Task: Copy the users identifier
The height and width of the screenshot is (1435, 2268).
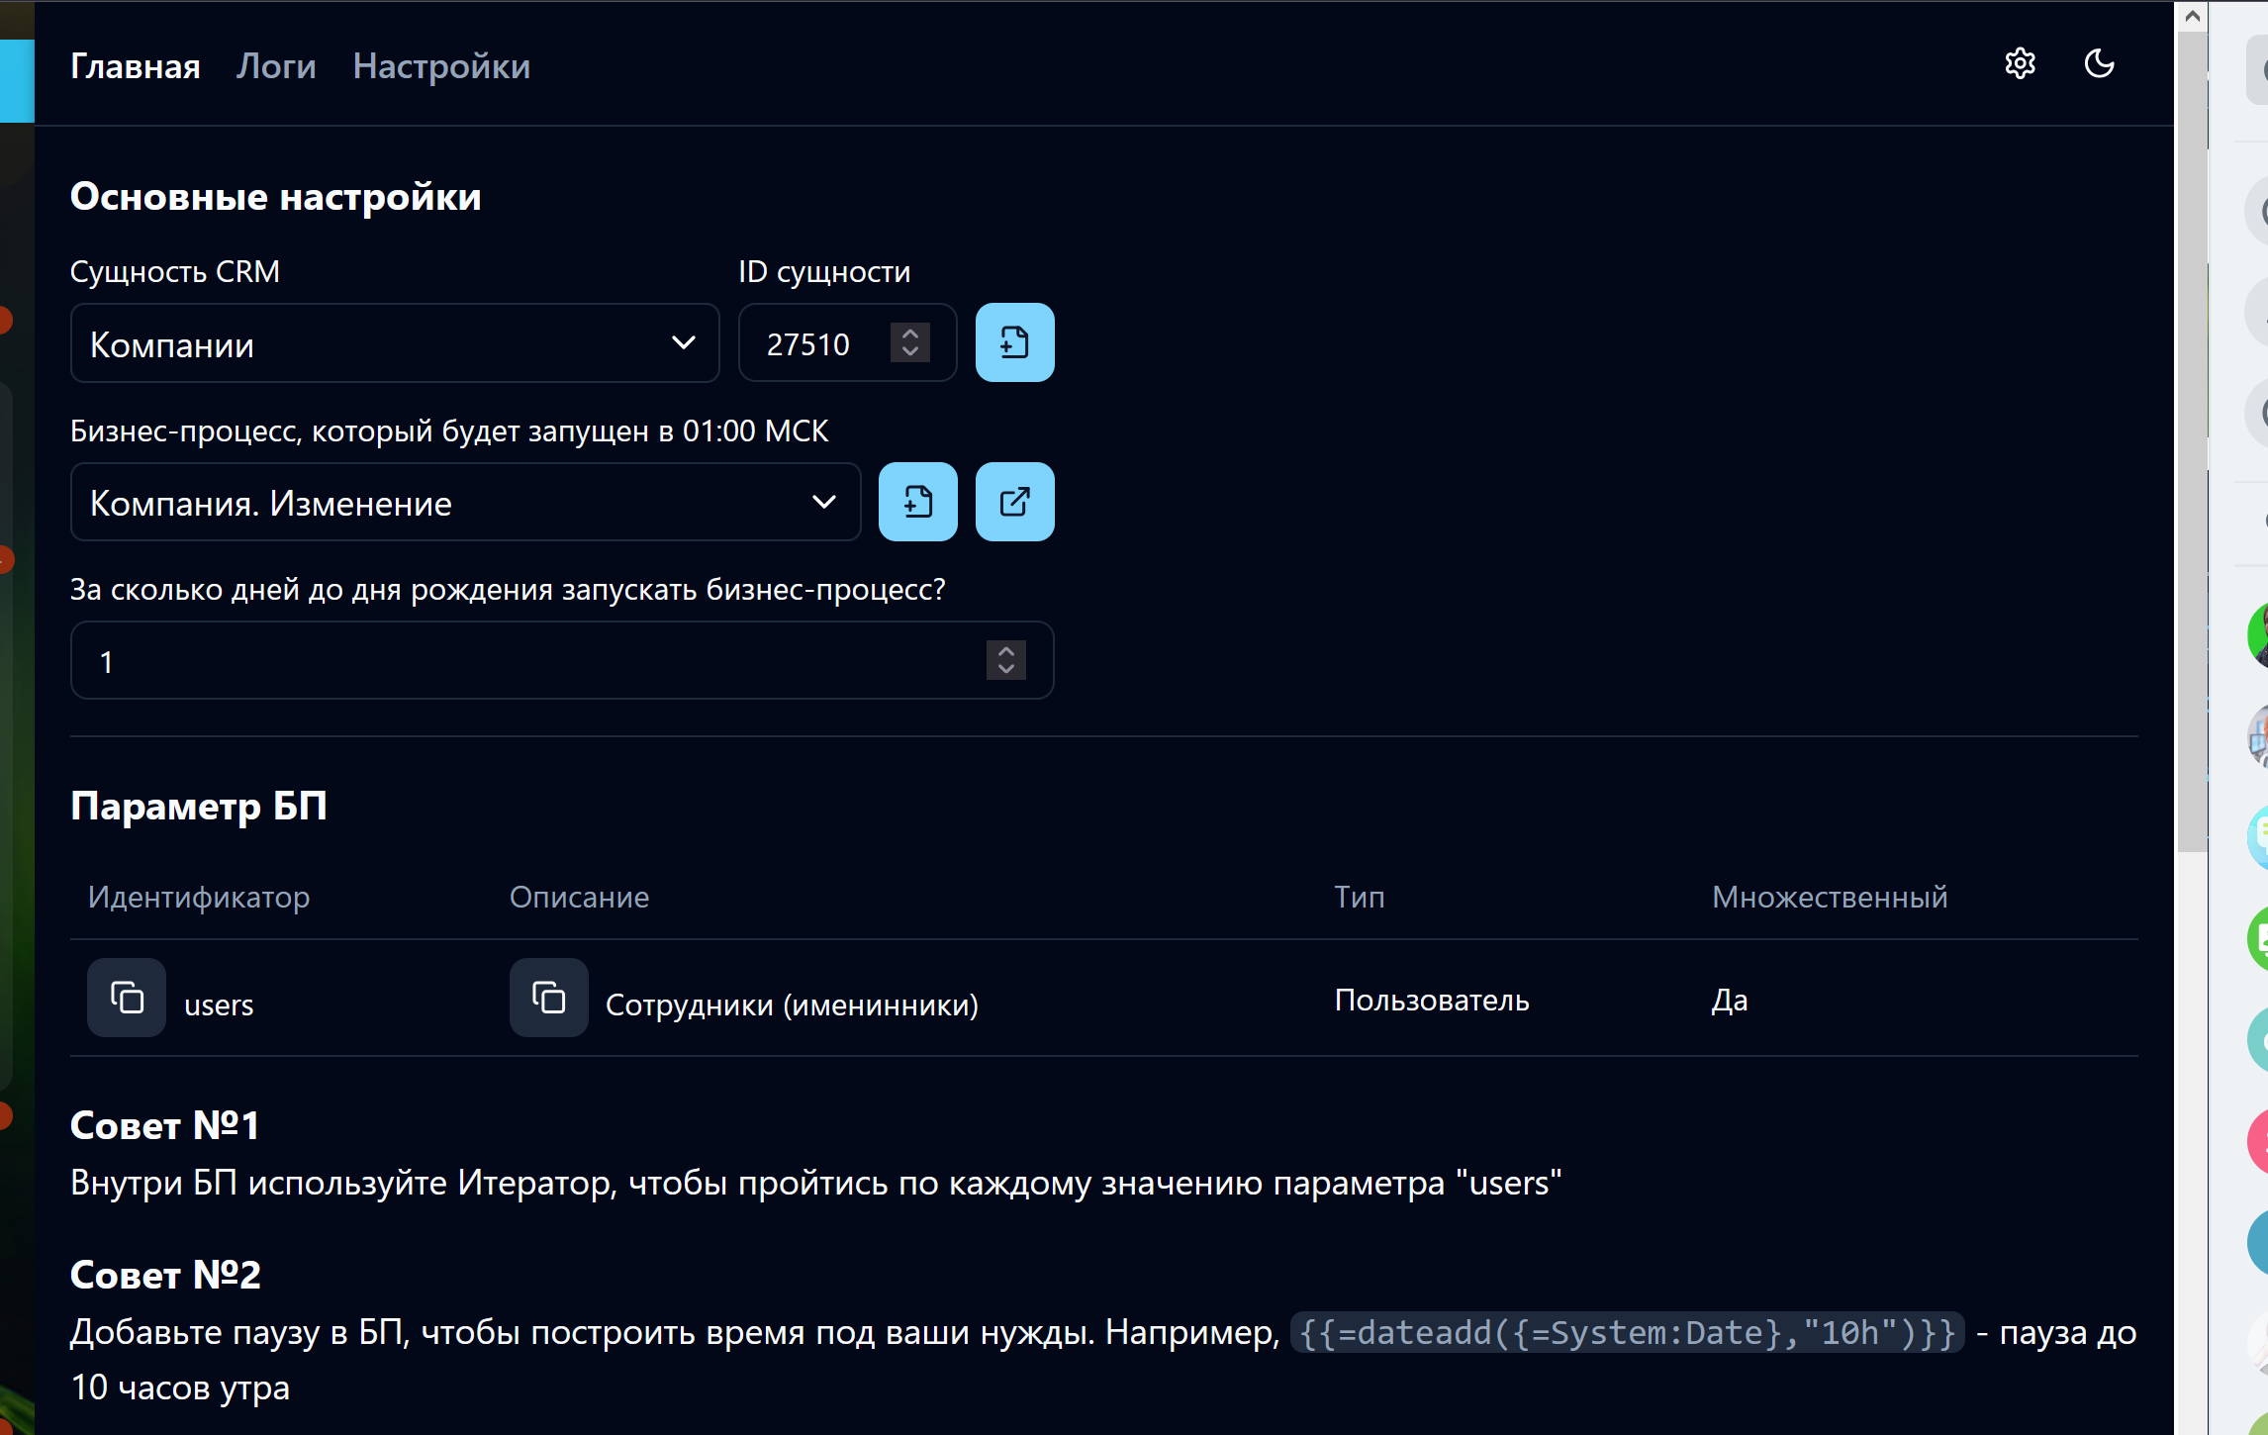Action: click(127, 998)
